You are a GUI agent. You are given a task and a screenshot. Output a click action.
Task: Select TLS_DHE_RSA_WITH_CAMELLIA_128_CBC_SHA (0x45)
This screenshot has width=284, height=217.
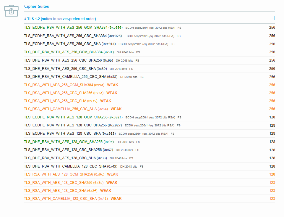pos(71,166)
